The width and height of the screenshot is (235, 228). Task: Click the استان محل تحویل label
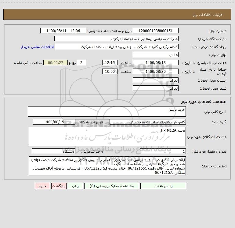click(212, 80)
